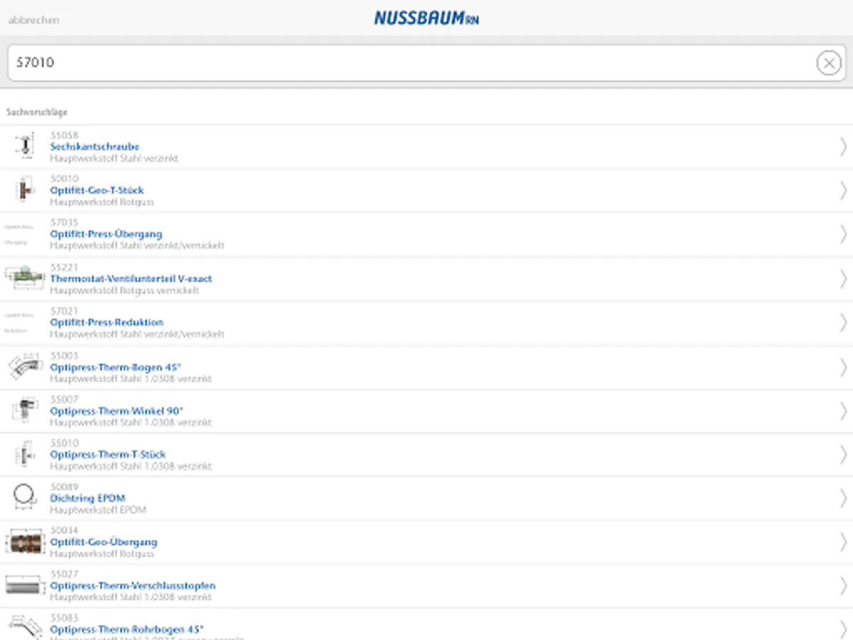
Task: Expand Sechskantschraube row via chevron
Action: point(843,146)
